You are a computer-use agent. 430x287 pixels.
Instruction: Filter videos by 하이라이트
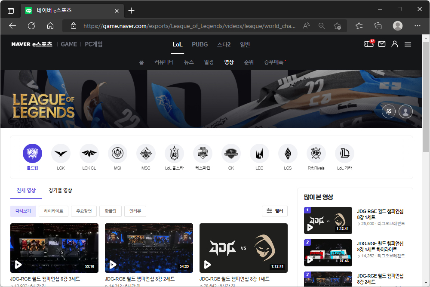point(53,211)
